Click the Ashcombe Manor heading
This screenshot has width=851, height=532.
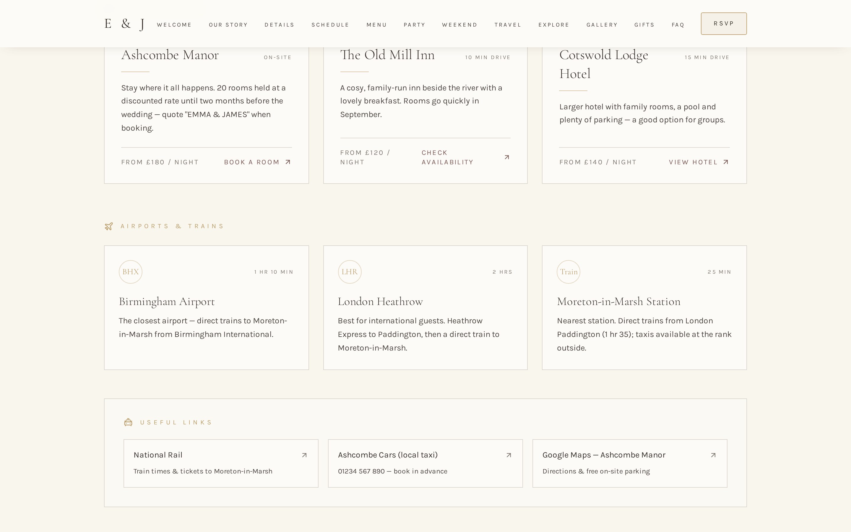click(x=170, y=55)
